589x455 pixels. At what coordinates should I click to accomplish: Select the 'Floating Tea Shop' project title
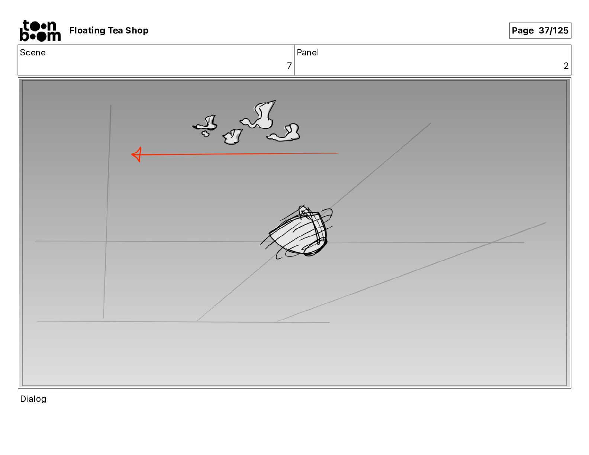pos(109,30)
